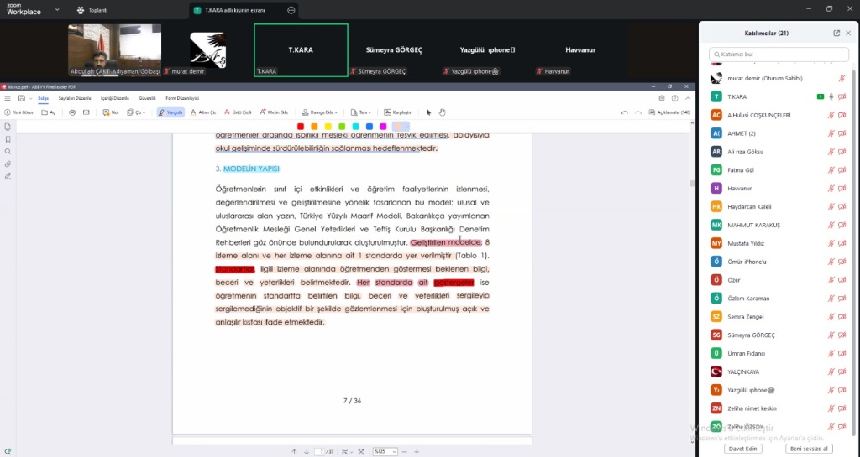Toggle mute with Beni sessize al
Viewport: 860px width, 457px height.
[809, 449]
